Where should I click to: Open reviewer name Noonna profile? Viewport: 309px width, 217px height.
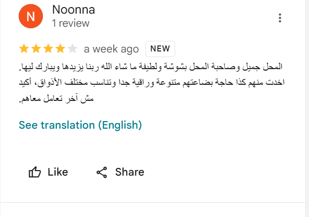click(x=74, y=10)
